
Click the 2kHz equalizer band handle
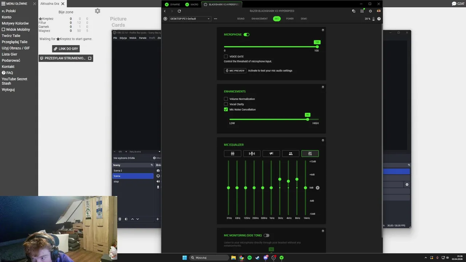(x=280, y=179)
